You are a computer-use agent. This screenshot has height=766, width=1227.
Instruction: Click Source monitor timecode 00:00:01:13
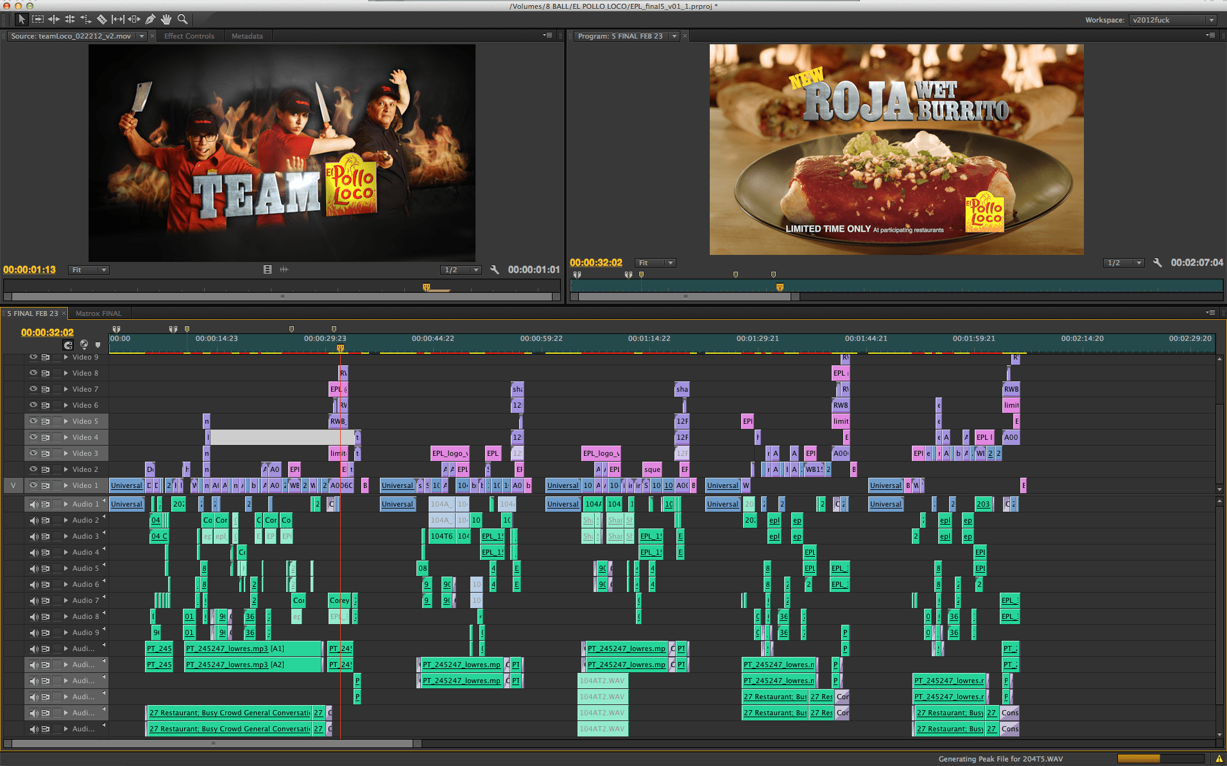[30, 270]
